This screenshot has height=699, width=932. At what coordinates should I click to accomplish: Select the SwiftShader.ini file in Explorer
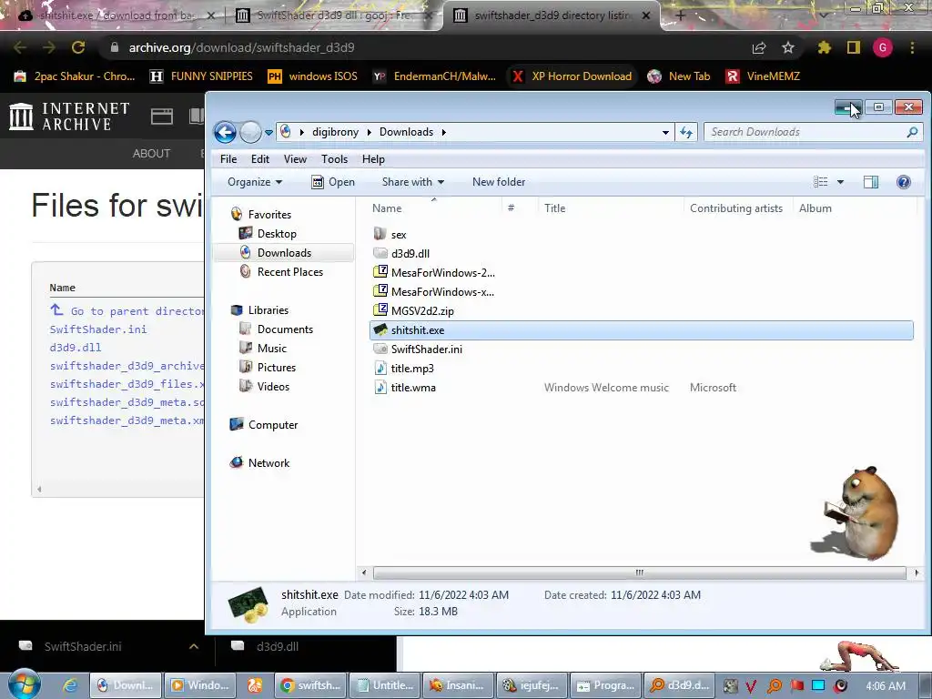coord(426,349)
